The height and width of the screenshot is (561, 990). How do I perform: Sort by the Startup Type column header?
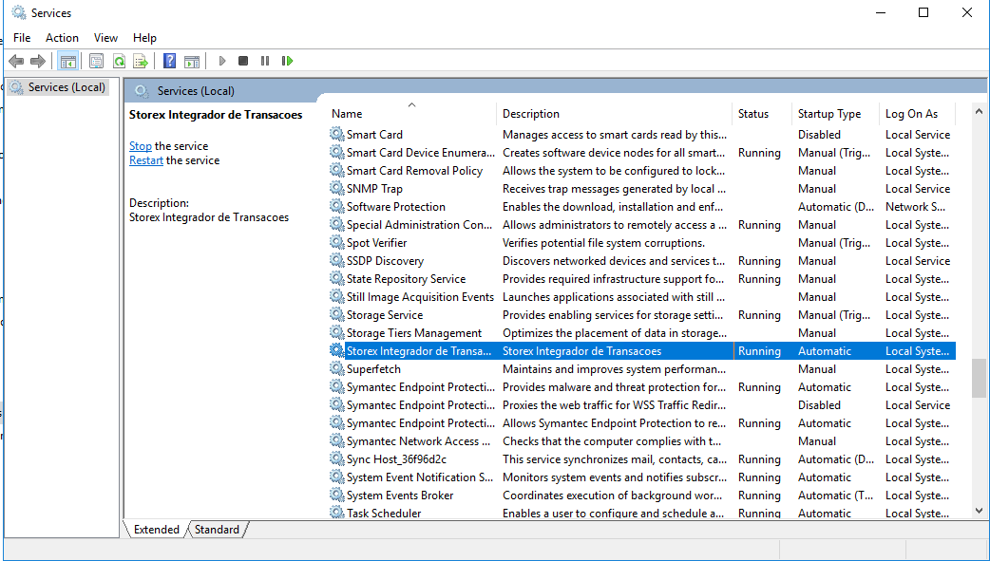point(835,114)
